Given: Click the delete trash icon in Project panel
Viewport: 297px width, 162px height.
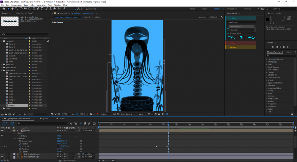Looking at the screenshot, I should pos(25,114).
